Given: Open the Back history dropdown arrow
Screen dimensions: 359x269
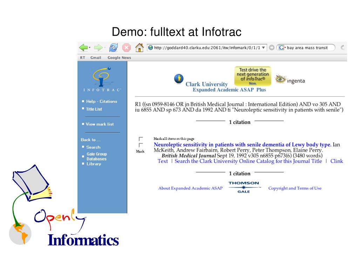Looking at the screenshot, I should click(89, 48).
